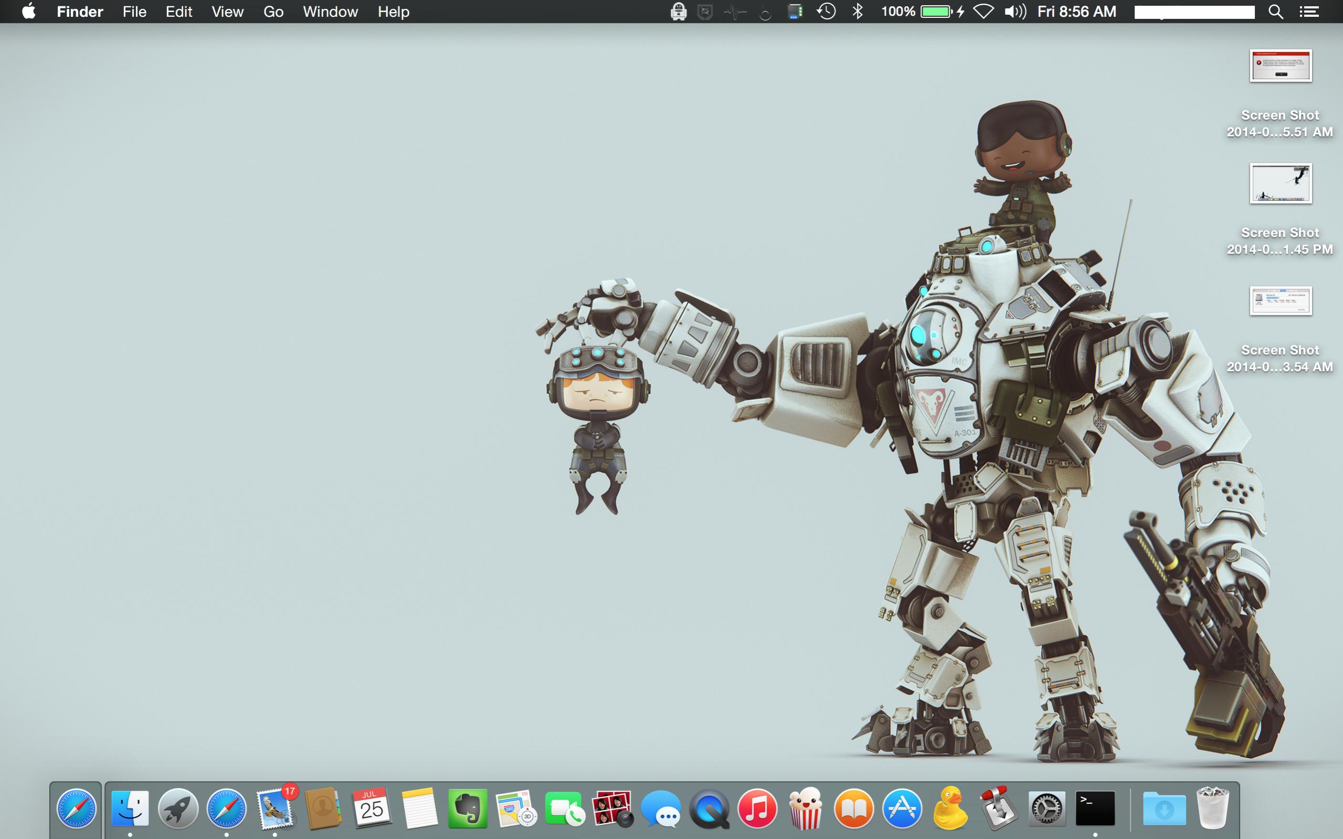This screenshot has height=839, width=1343.
Task: Open iBooks from the Dock
Action: click(x=853, y=808)
